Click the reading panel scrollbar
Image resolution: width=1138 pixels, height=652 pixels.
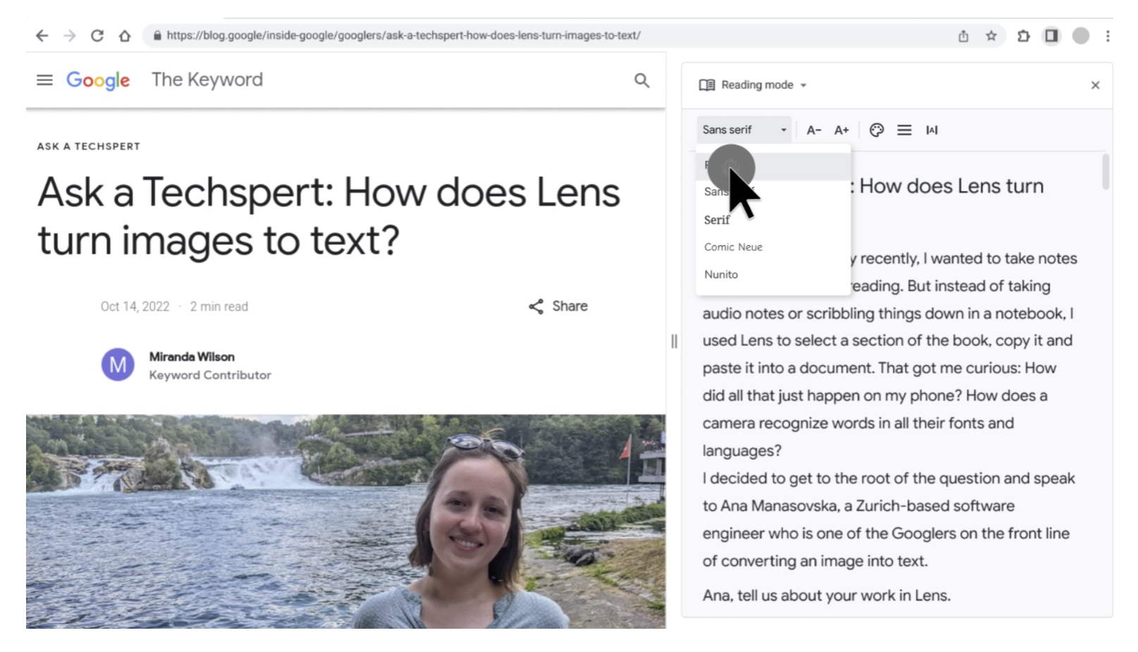[1106, 171]
